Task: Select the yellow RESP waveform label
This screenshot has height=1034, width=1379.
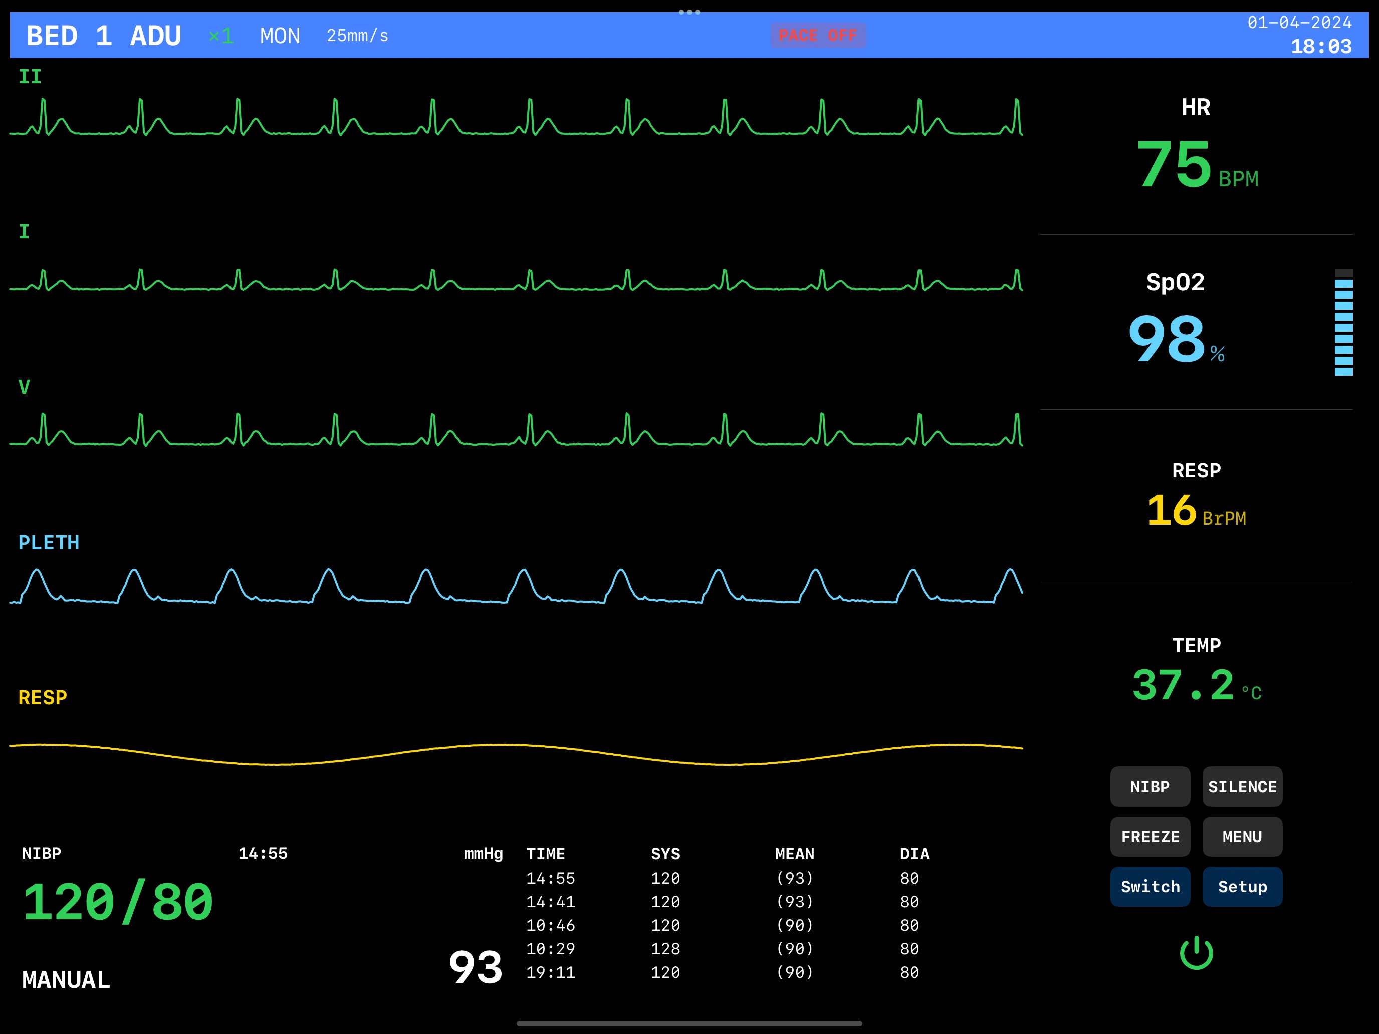Action: click(x=43, y=697)
